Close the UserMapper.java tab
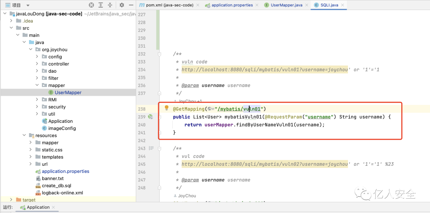Image resolution: width=430 pixels, height=213 pixels. [306, 5]
